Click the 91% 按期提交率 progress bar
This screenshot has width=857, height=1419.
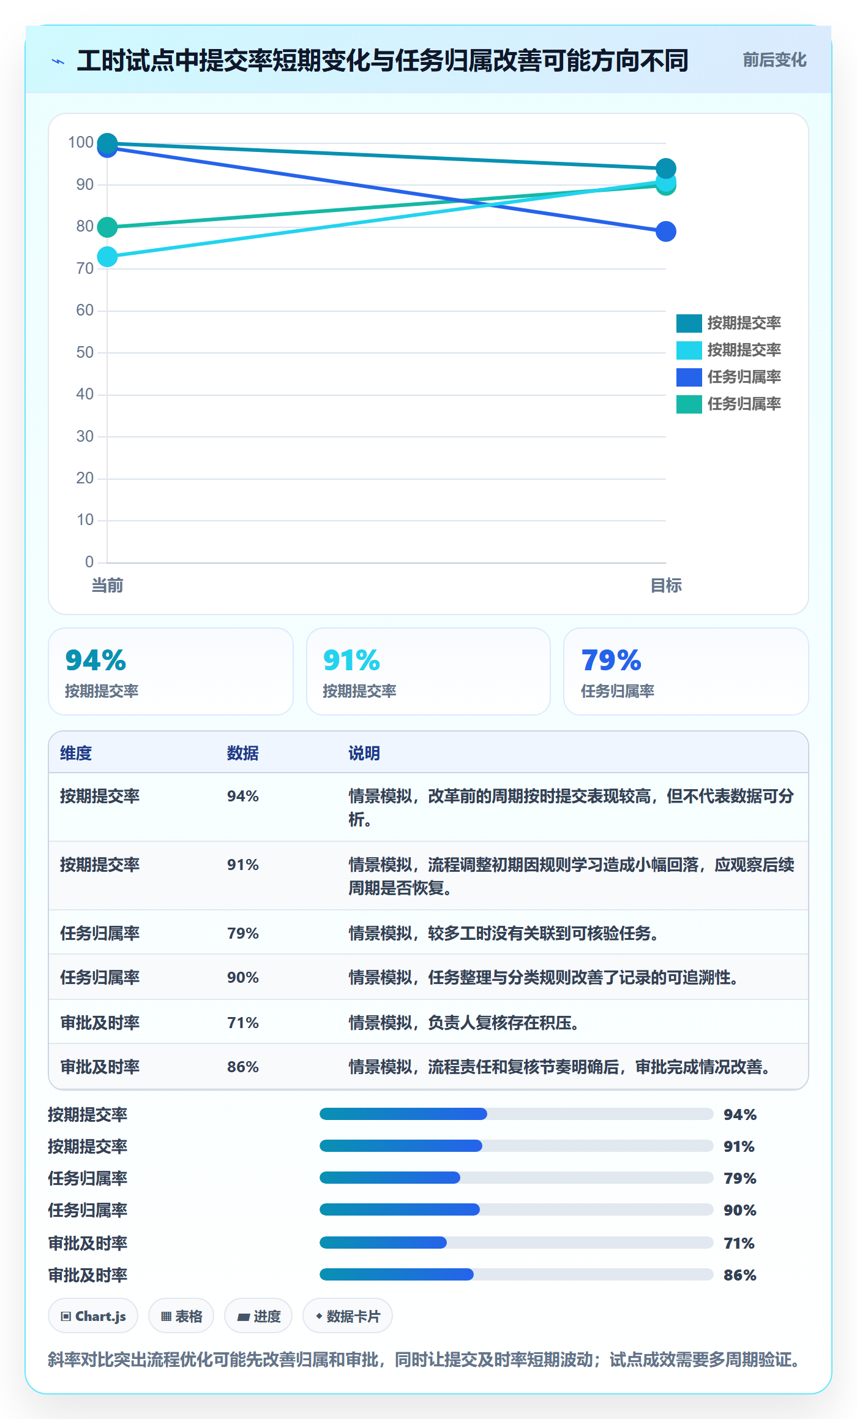[x=516, y=1146]
